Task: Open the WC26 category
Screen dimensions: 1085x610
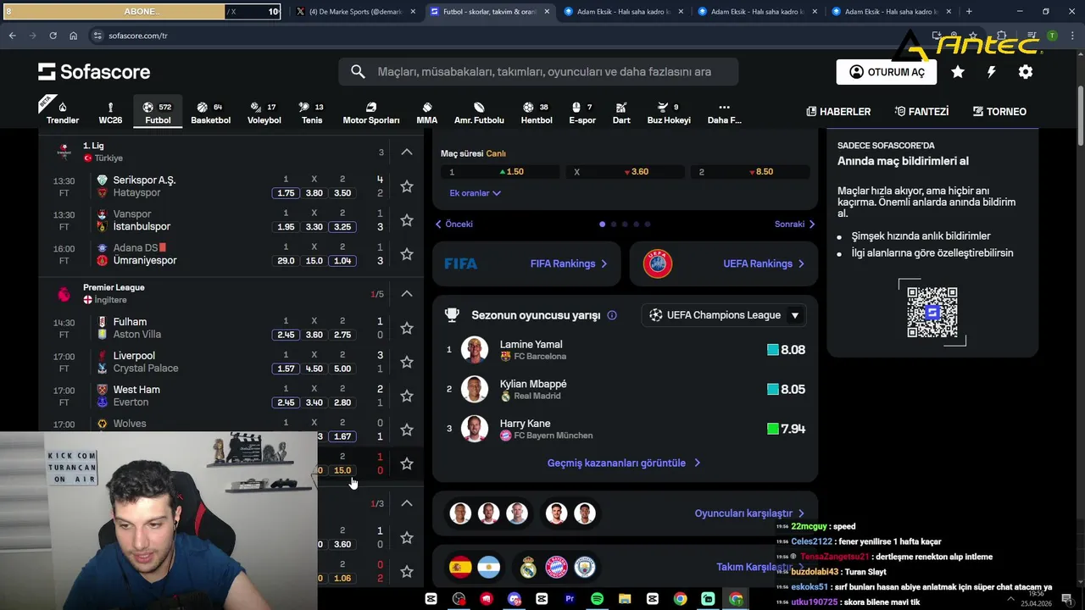Action: pos(110,113)
